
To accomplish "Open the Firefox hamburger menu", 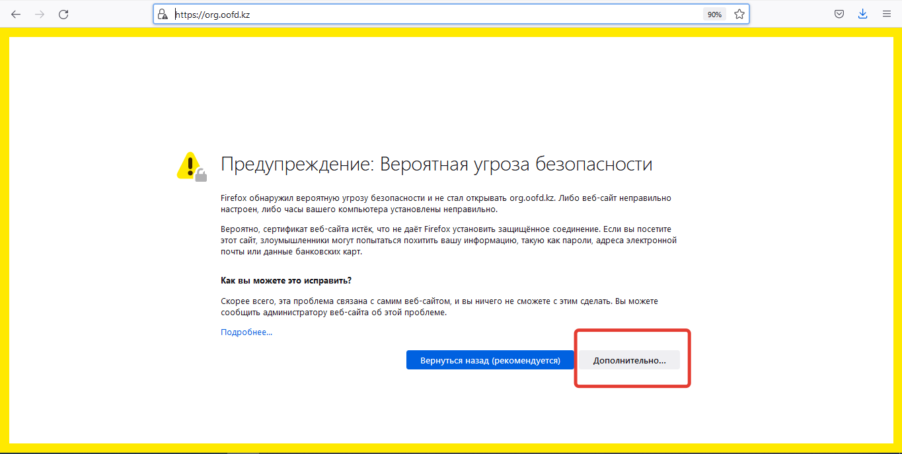I will tap(887, 14).
